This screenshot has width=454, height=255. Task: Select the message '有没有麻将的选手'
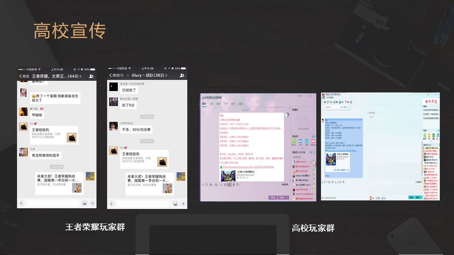coord(46,155)
